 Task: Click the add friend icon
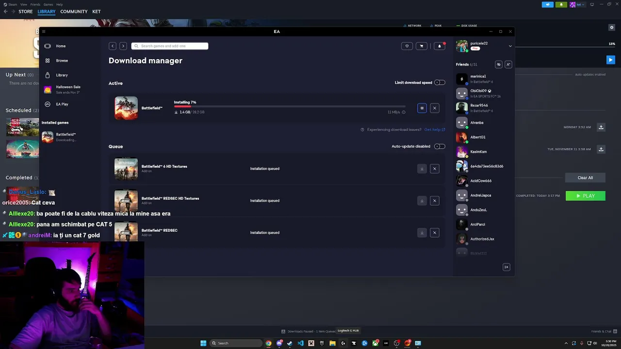coord(508,64)
